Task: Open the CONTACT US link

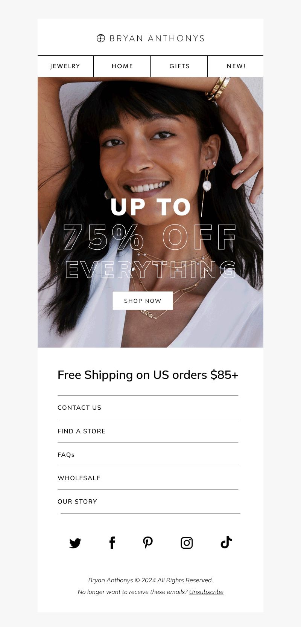Action: pos(79,407)
